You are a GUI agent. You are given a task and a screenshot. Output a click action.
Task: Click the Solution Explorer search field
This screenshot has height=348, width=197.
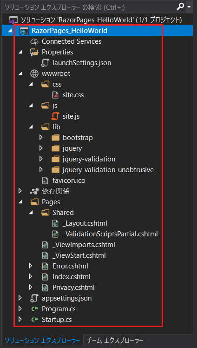89,7
